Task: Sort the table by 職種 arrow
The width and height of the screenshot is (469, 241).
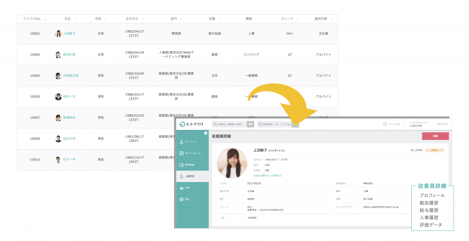Action: click(x=256, y=19)
